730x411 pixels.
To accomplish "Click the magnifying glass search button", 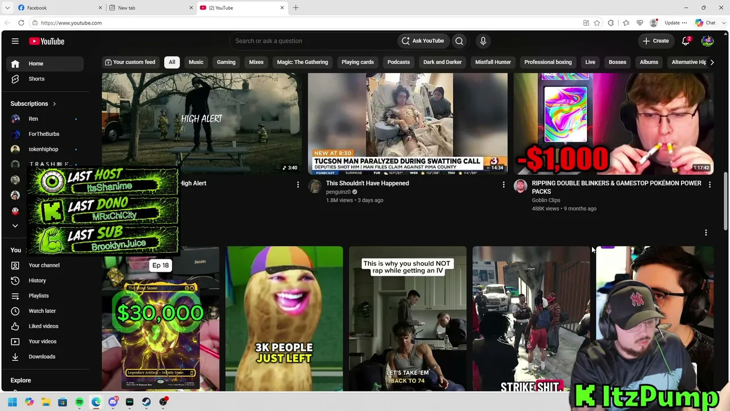I will [x=459, y=41].
